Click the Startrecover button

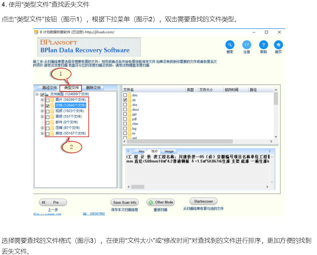coord(204,201)
